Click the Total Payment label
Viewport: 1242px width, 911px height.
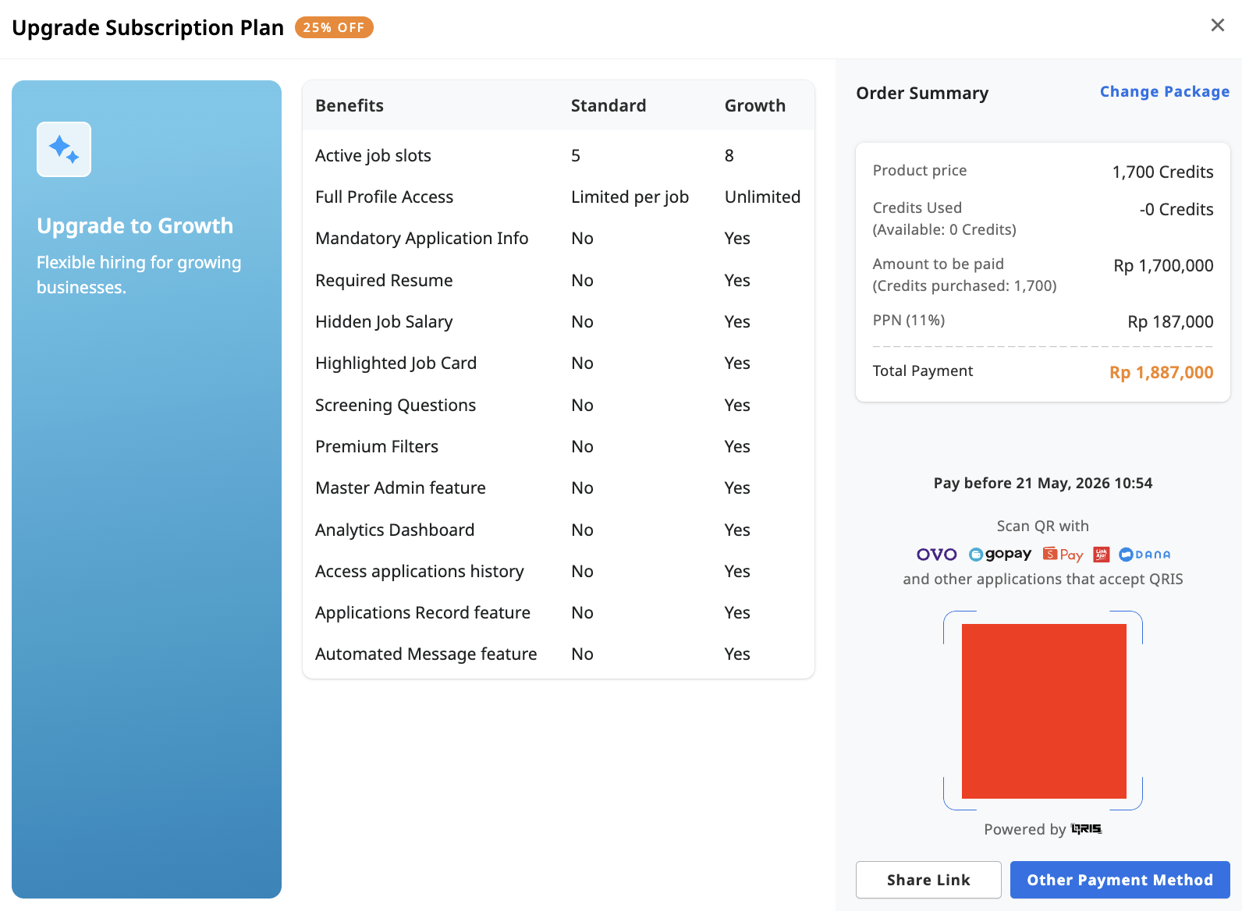point(923,371)
